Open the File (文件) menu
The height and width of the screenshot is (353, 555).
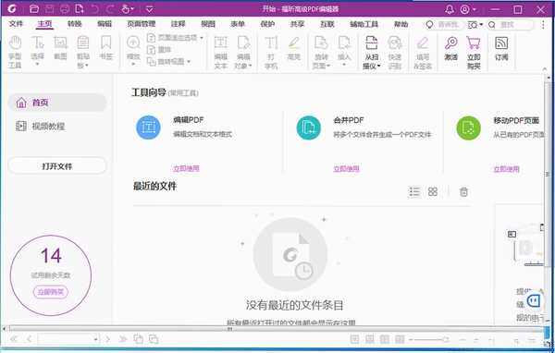click(x=16, y=24)
